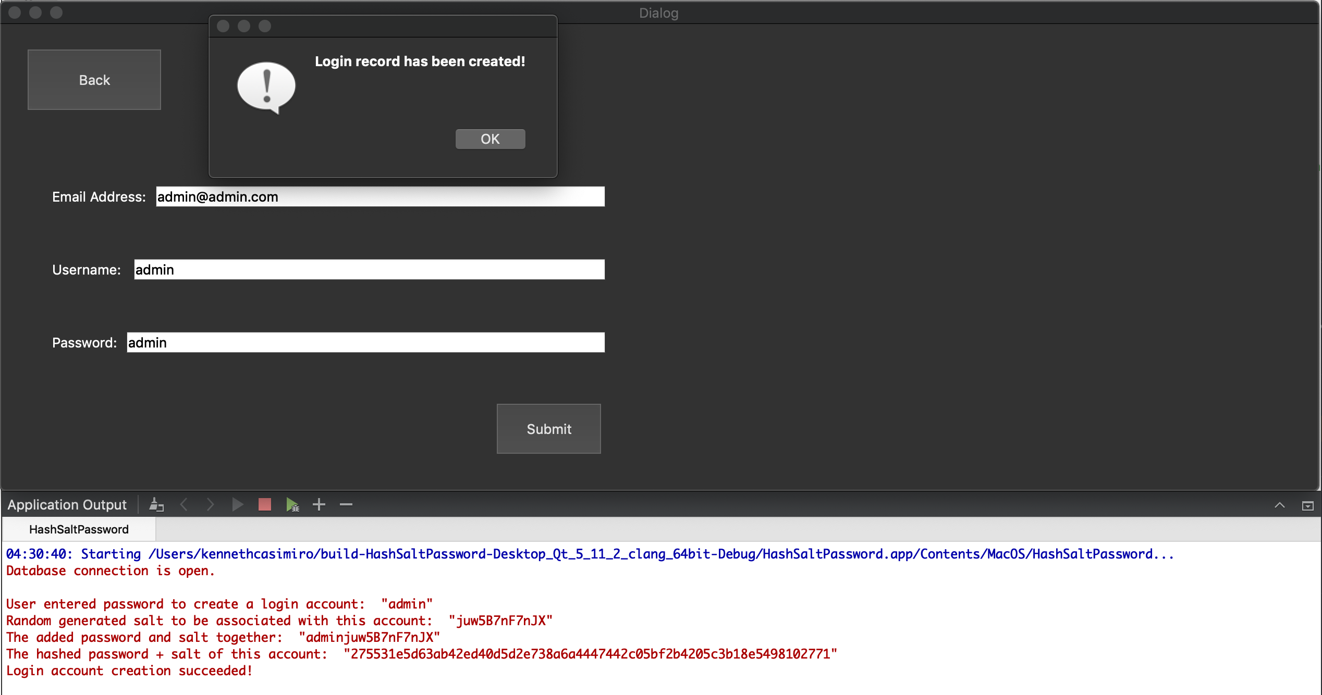
Task: Click OK in the login record message box
Action: (x=490, y=139)
